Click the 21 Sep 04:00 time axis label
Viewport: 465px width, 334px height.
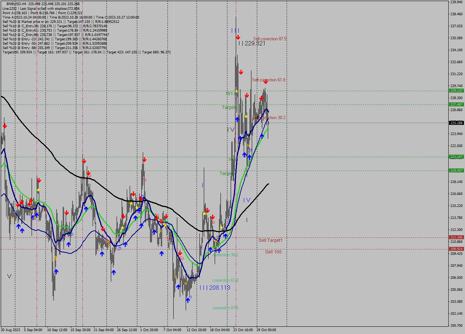[104, 330]
